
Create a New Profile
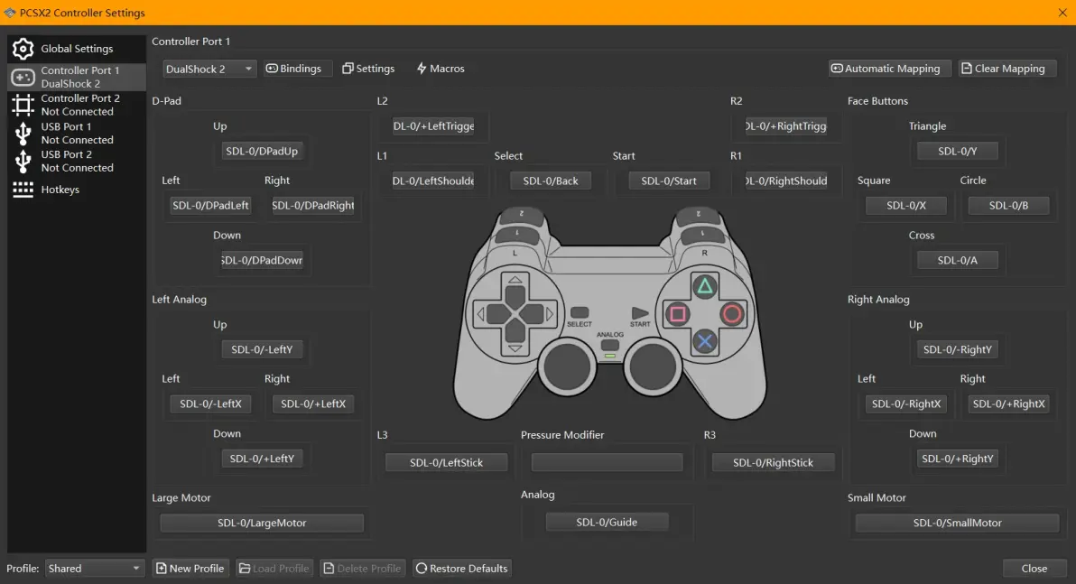tap(190, 569)
